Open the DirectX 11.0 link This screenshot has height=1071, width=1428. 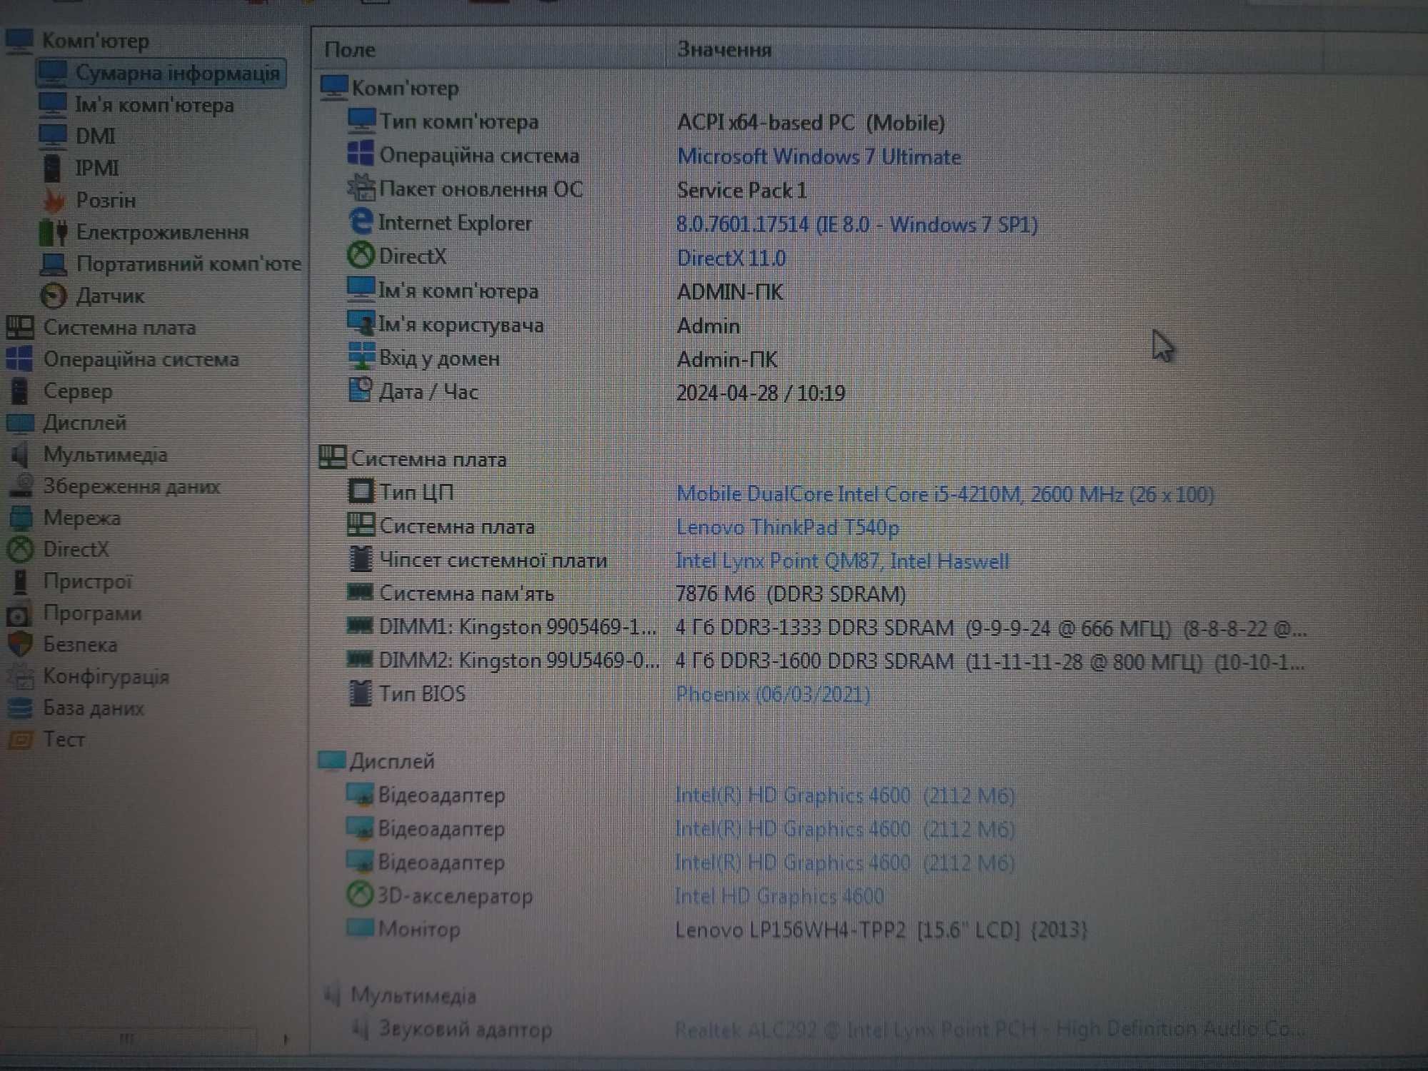tap(730, 258)
